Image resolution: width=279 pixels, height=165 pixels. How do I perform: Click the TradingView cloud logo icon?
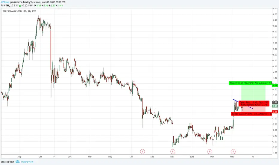point(17,162)
